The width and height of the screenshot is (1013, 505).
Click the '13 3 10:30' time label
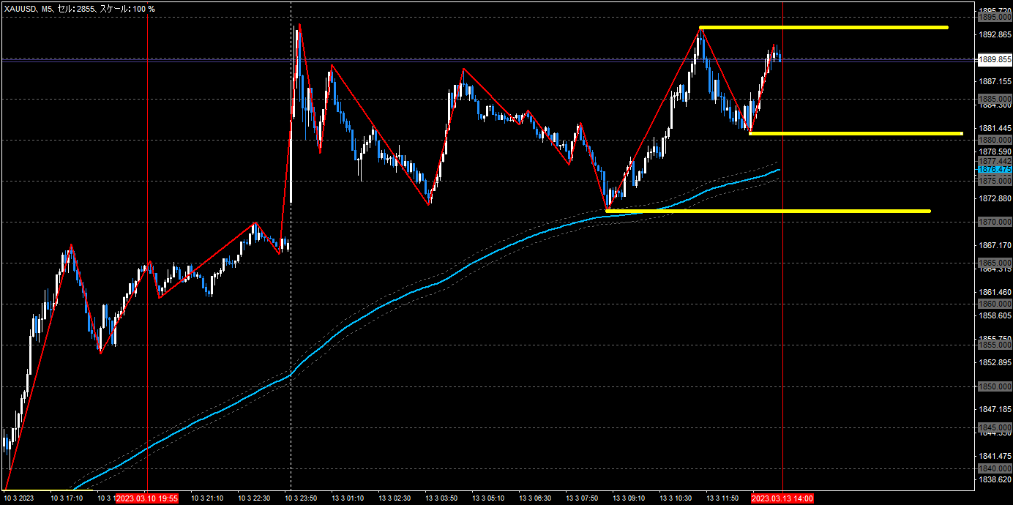click(x=676, y=498)
